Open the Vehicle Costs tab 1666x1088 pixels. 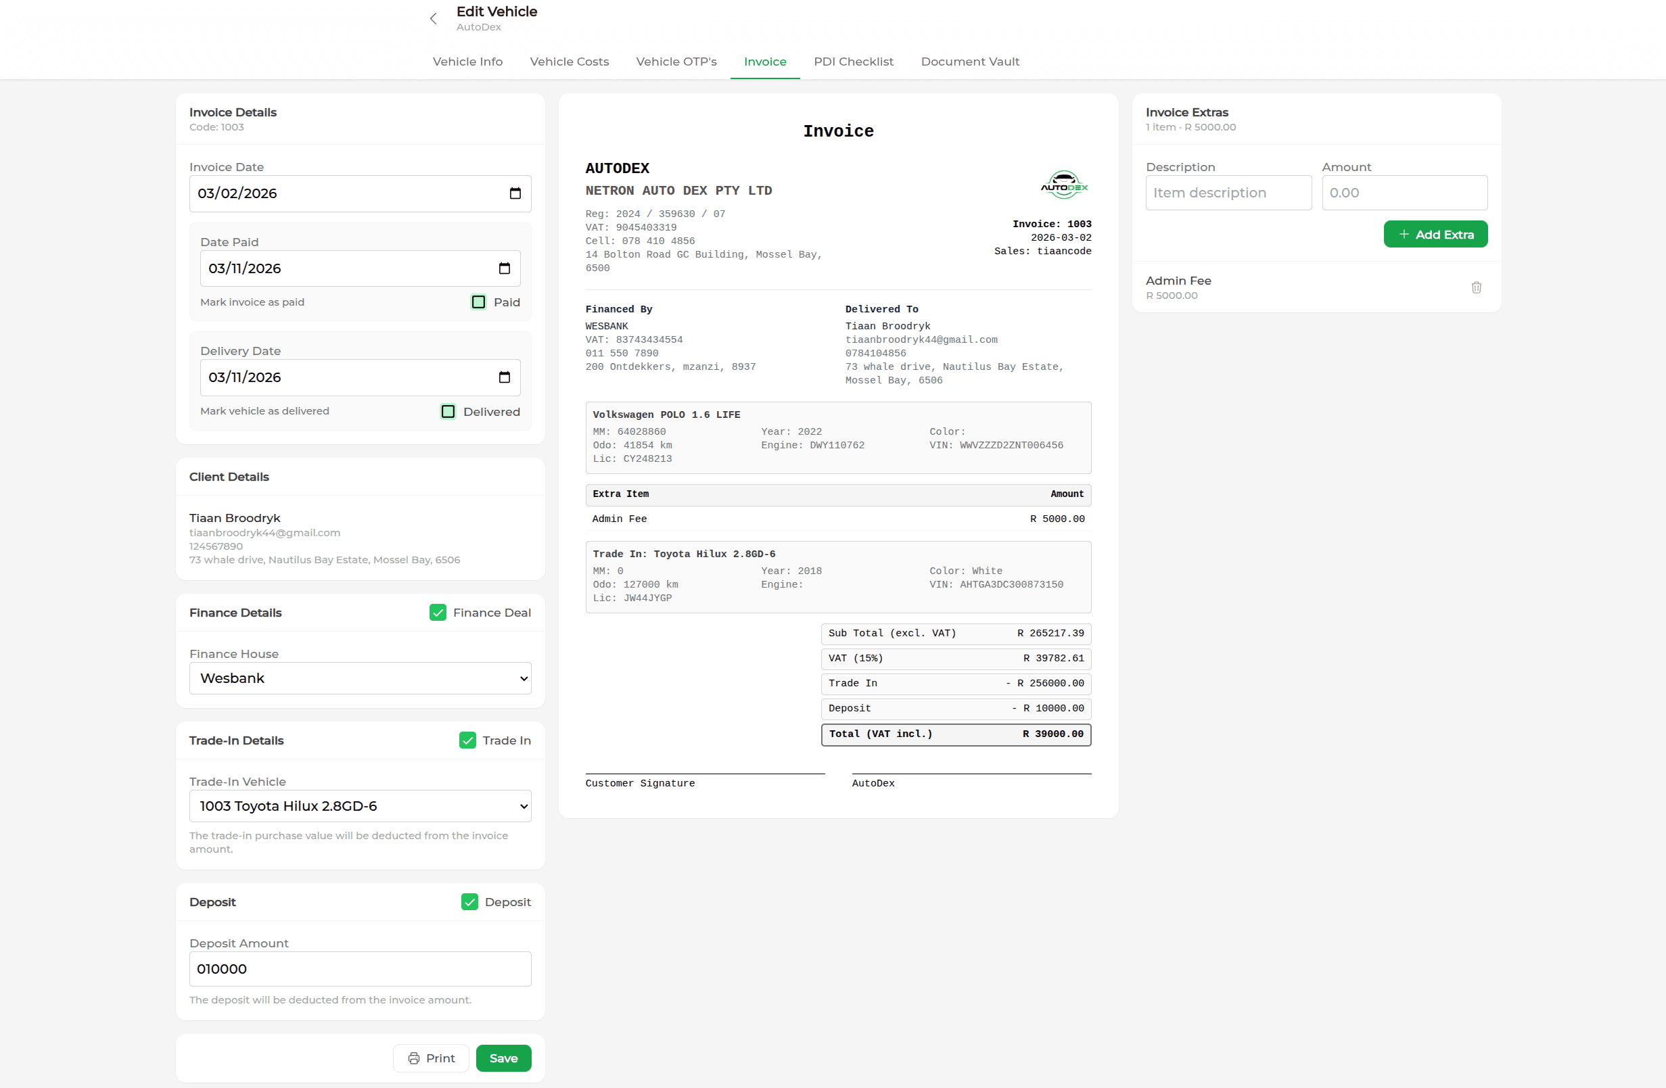[569, 62]
